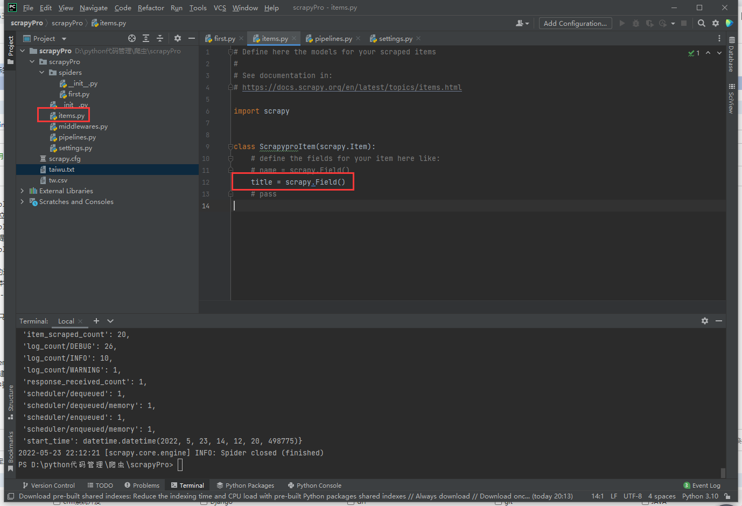The height and width of the screenshot is (506, 742).
Task: Fold the ScrapyproItem class at gutter
Action: coord(230,146)
